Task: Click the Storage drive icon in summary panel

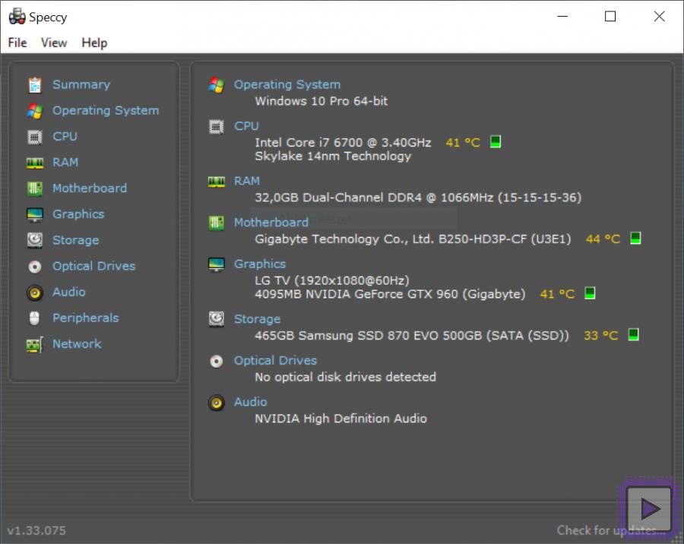Action: pos(217,319)
